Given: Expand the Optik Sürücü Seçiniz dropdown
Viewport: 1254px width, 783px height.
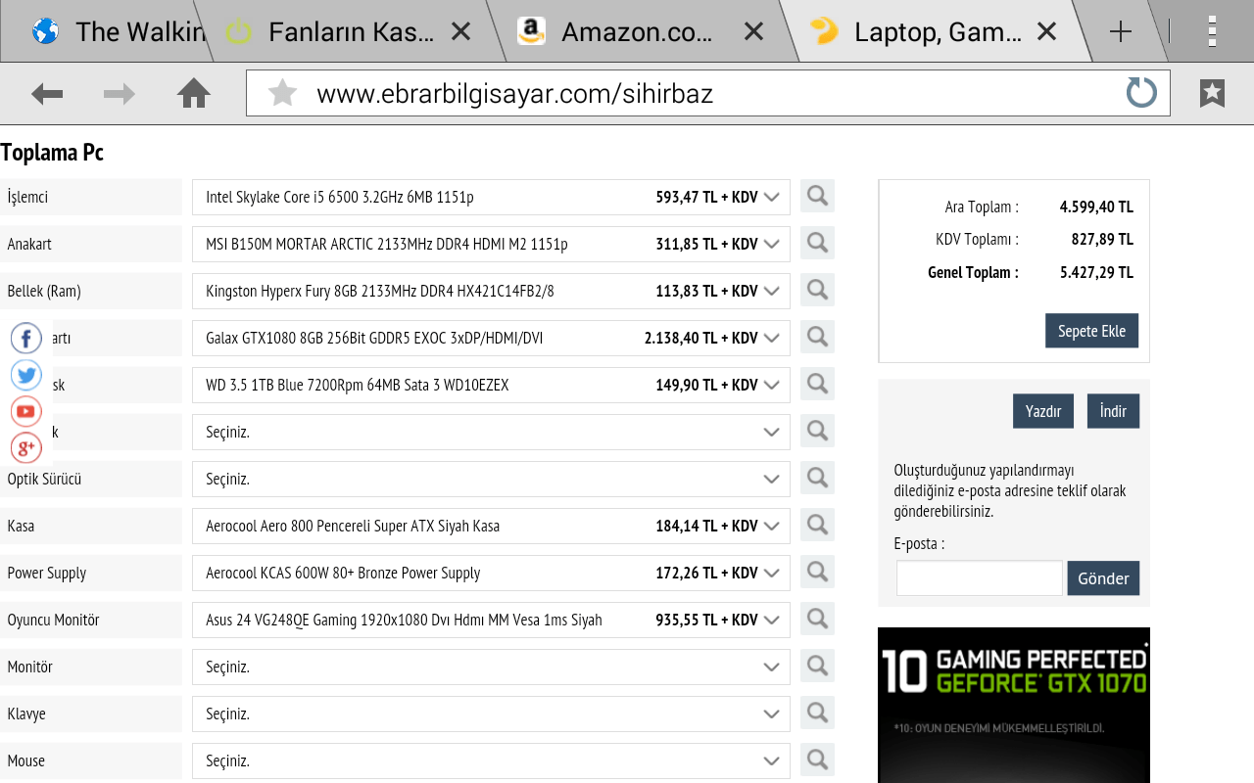Looking at the screenshot, I should pyautogui.click(x=491, y=479).
